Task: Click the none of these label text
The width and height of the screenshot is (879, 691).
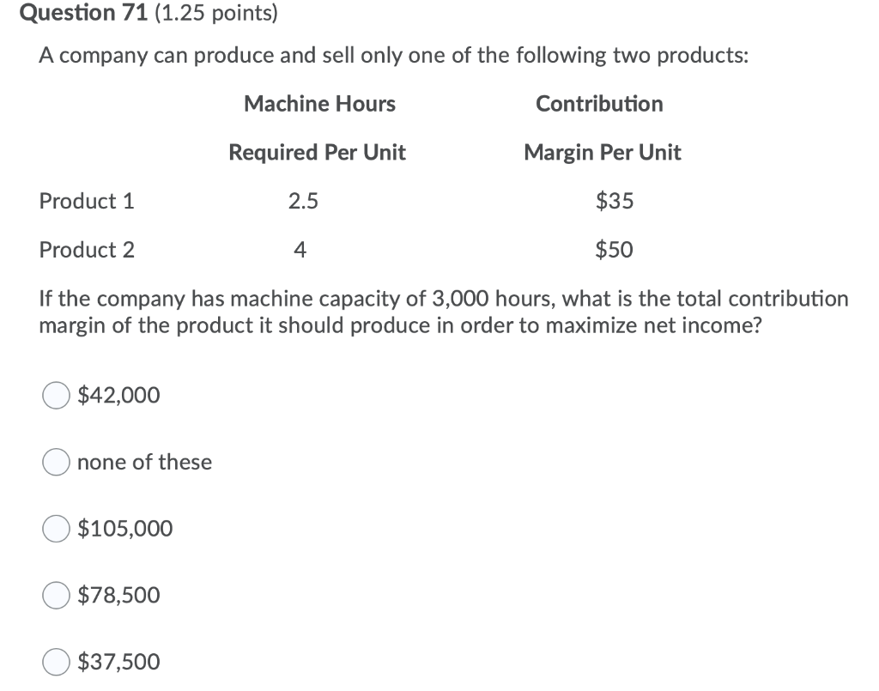Action: click(144, 462)
